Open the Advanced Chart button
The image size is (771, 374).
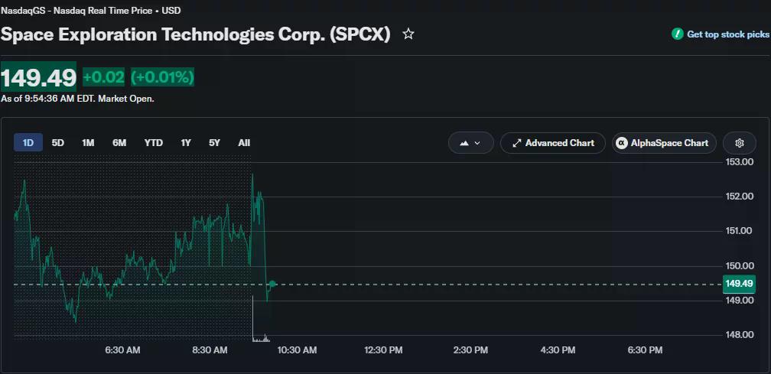click(553, 143)
